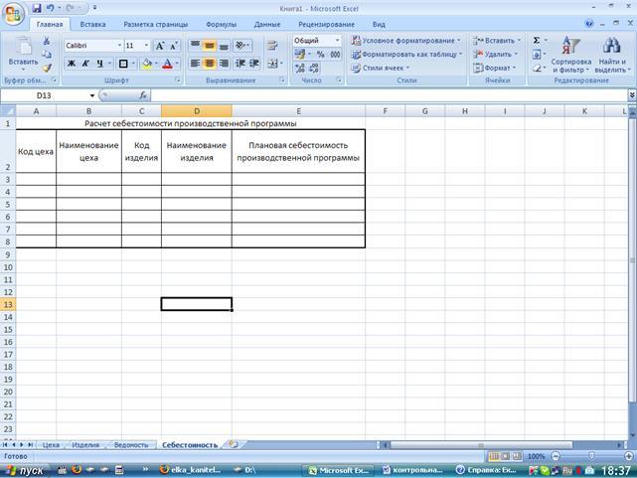Viewport: 637px width, 478px height.
Task: Click the AutoSum sigma icon
Action: pos(537,41)
